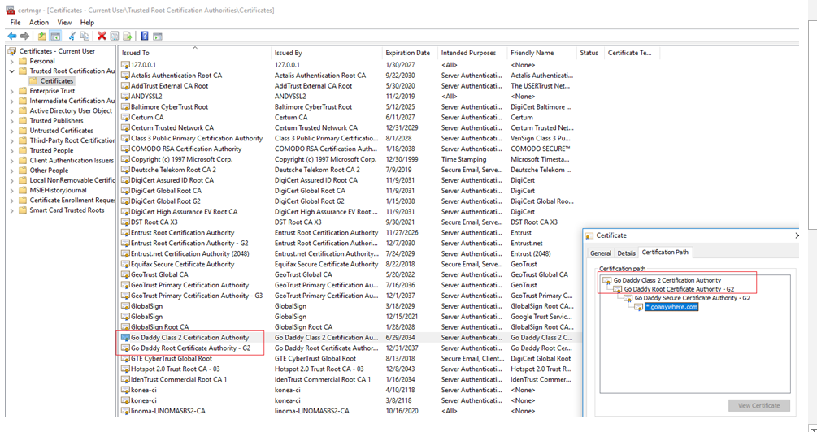Select the Certification Path tab
Screen dimensions: 817x432
pos(665,252)
